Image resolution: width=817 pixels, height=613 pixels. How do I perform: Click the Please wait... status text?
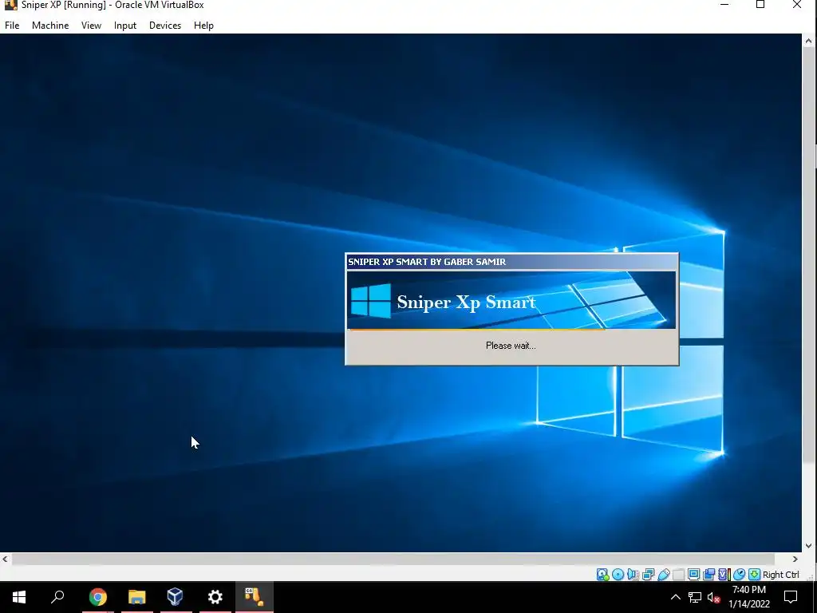tap(511, 346)
